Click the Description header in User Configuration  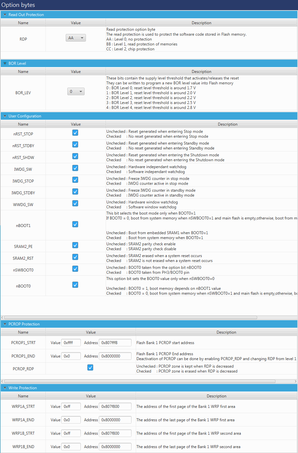(228, 124)
